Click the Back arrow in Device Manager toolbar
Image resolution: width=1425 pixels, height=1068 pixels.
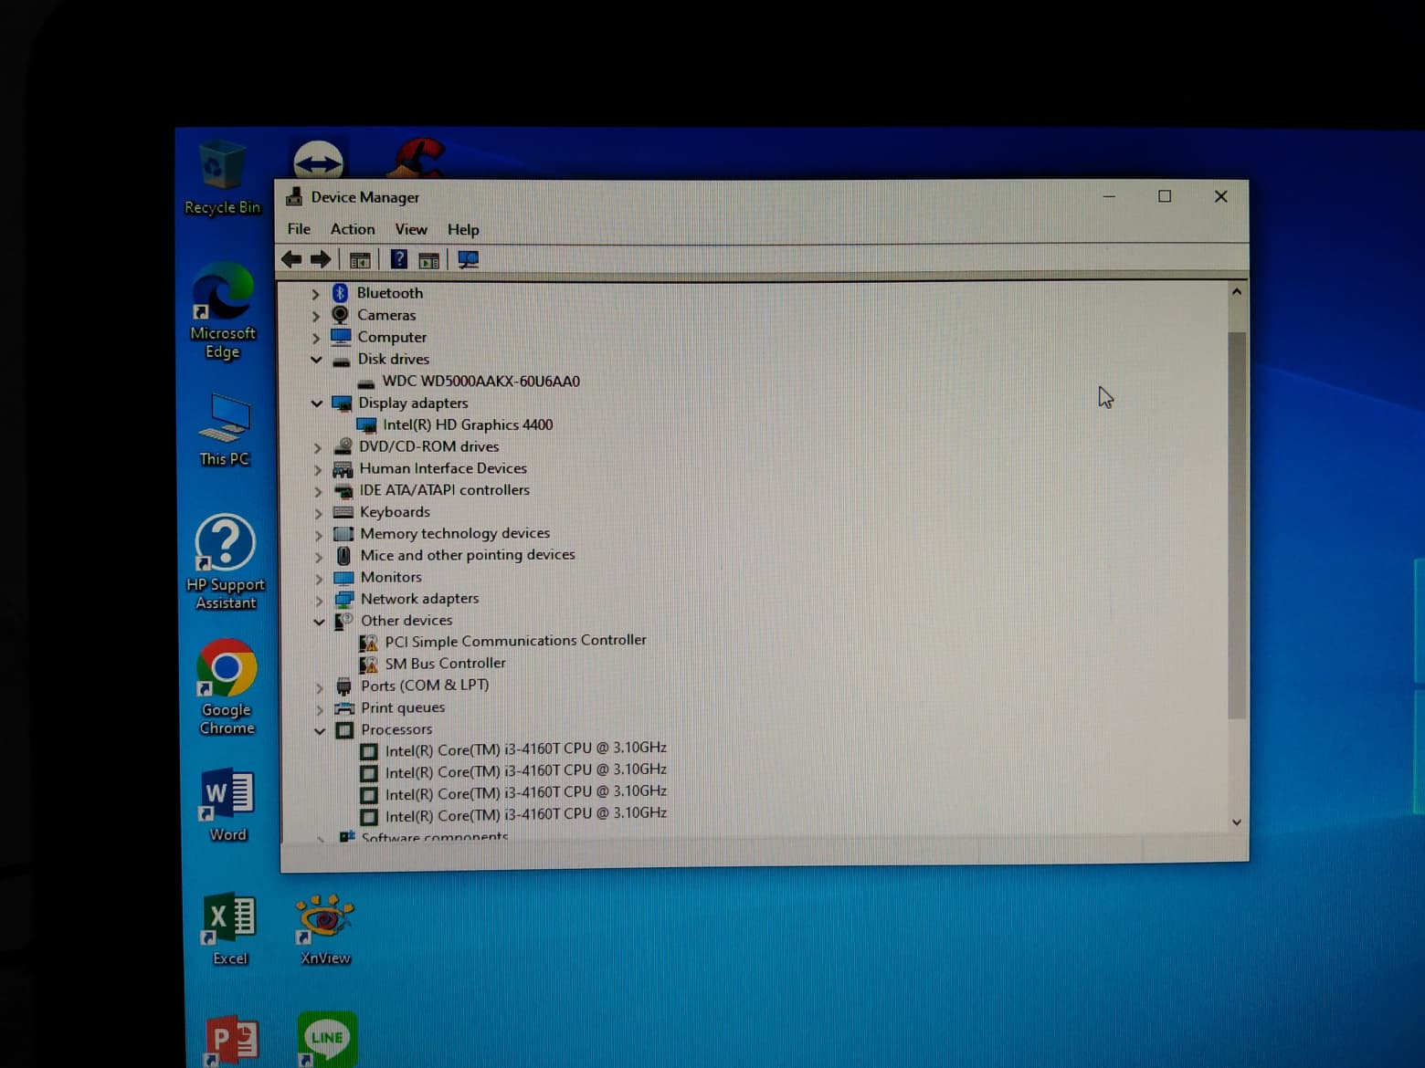click(x=291, y=259)
